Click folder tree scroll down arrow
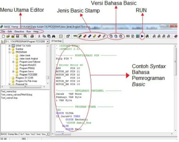 48,83
